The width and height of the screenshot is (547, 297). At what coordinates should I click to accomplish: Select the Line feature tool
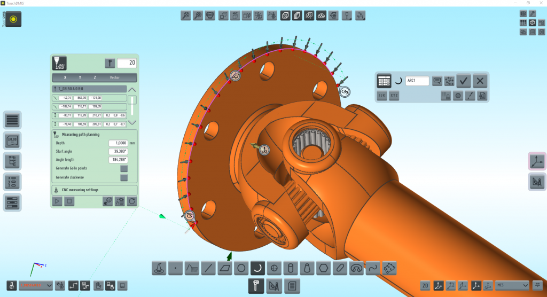pos(208,268)
